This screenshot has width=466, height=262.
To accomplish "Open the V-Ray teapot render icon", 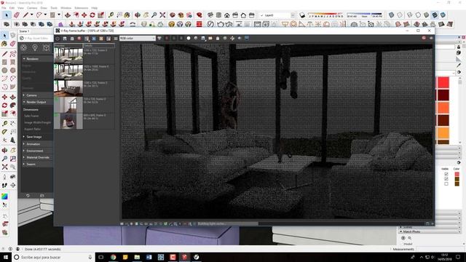I will pos(220,24).
